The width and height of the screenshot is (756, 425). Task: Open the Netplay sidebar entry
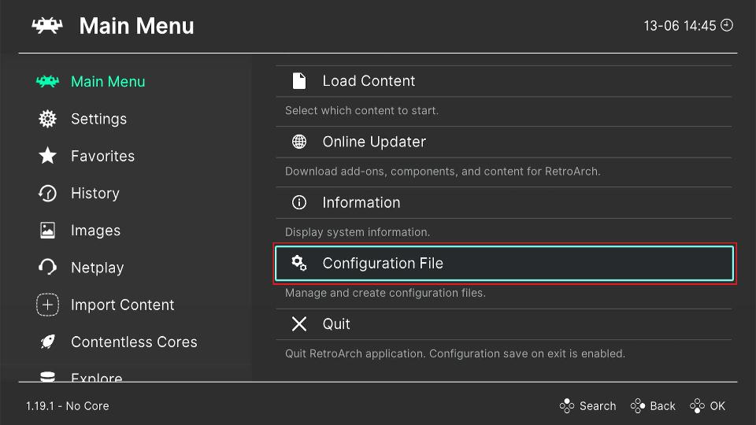coord(98,268)
